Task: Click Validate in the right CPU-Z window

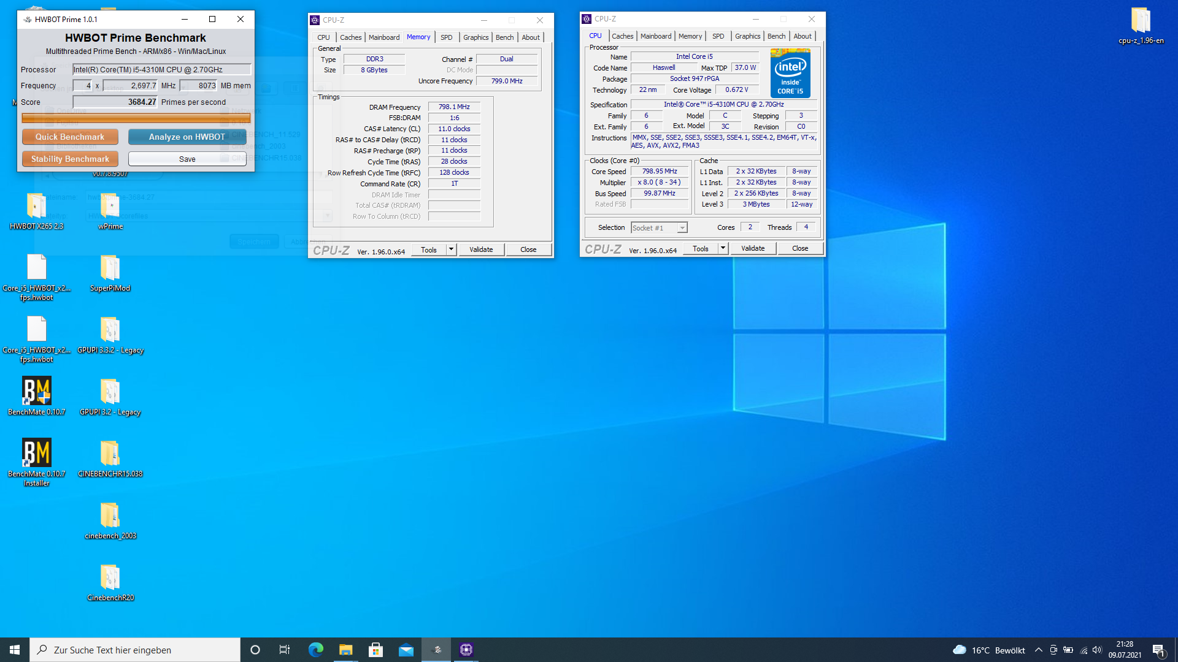Action: coord(753,248)
